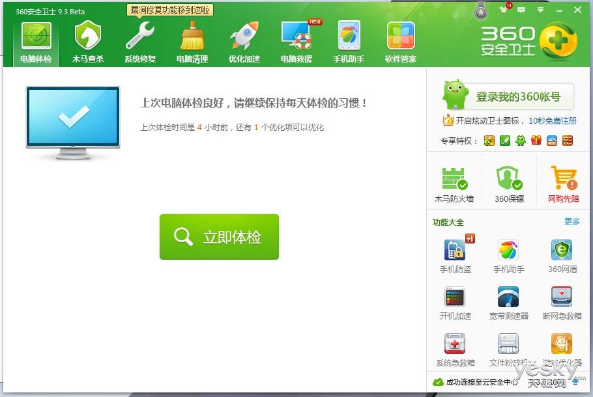Screen dimensions: 593x397
Task: Close the 360安全卫士 window
Action: (577, 10)
